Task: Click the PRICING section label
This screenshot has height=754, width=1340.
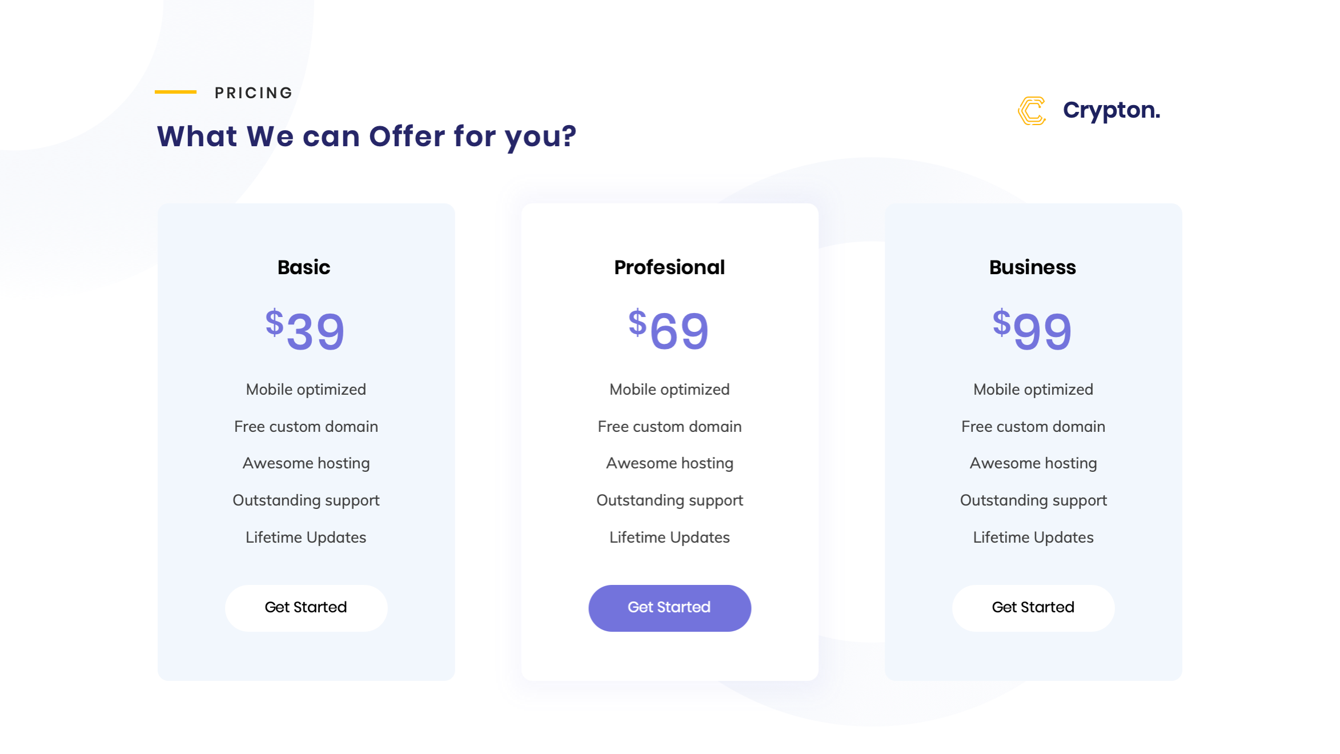Action: (x=254, y=93)
